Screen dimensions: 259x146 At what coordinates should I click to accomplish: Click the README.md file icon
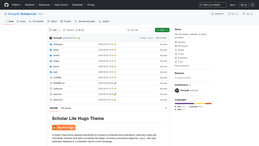[51, 83]
